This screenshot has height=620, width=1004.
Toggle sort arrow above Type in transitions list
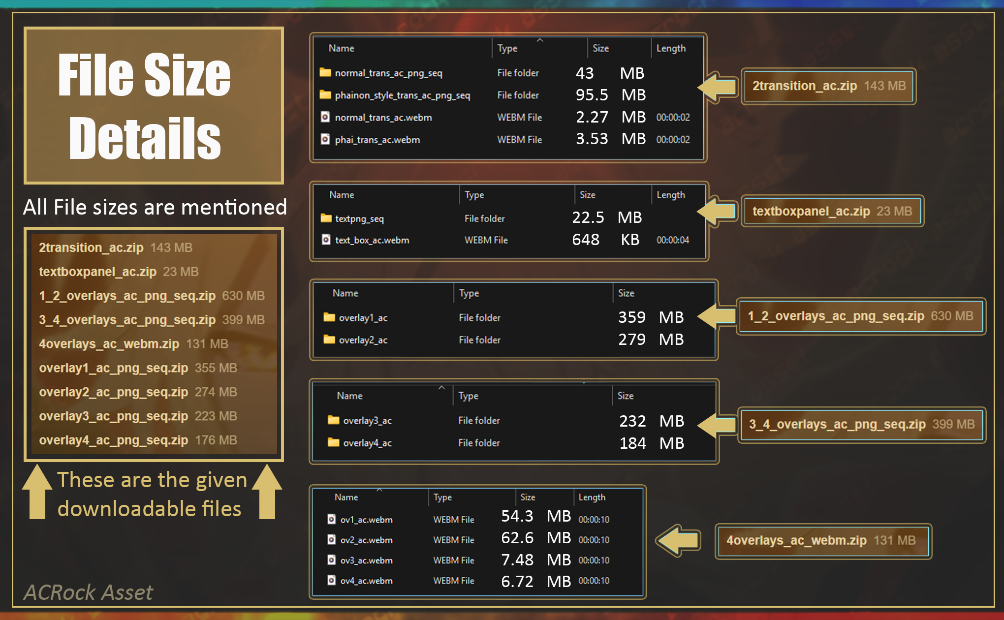[x=540, y=40]
